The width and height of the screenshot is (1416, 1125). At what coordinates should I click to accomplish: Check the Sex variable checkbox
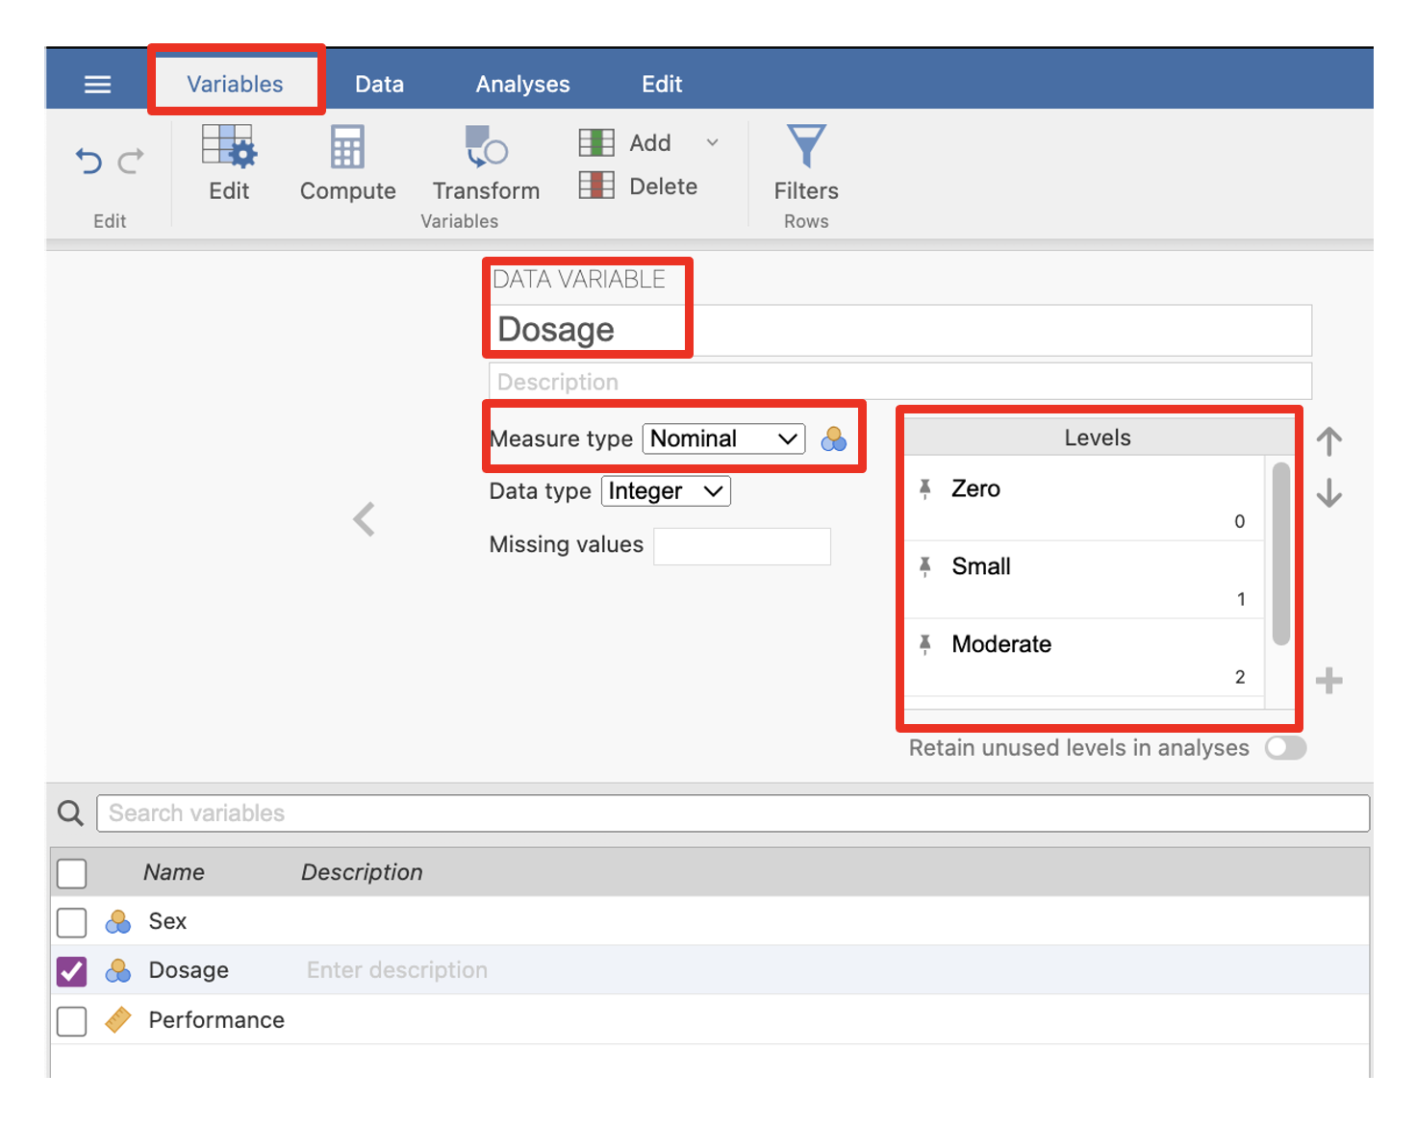(x=72, y=922)
